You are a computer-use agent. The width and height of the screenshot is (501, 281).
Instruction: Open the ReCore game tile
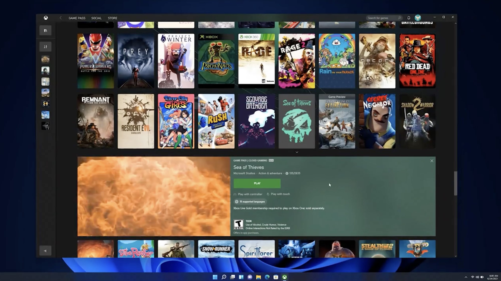(x=377, y=61)
